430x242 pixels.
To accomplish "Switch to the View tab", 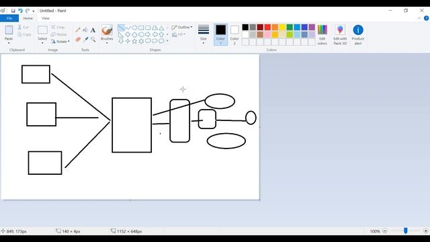I will 46,18.
